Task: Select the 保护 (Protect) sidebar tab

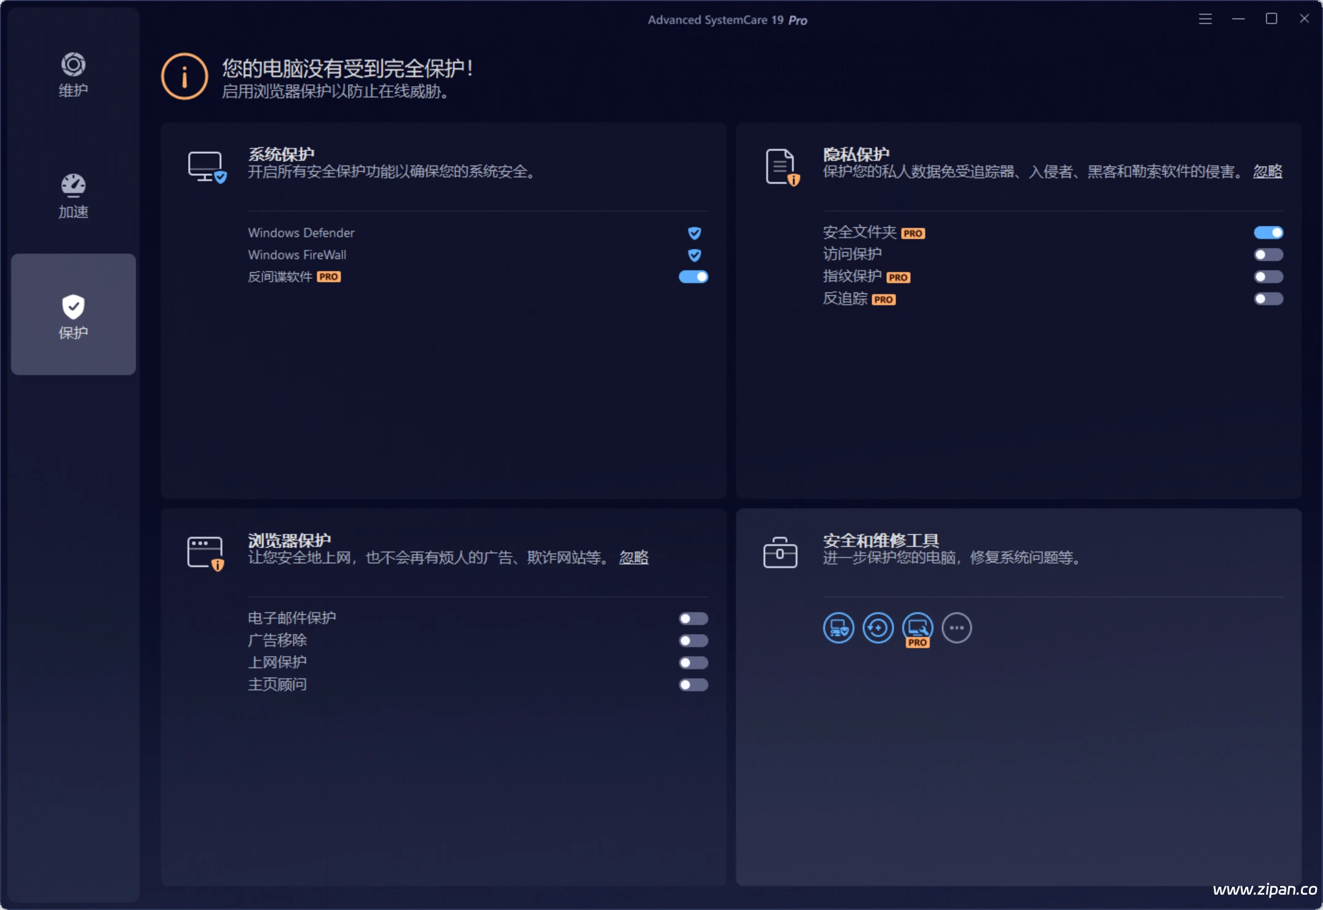Action: 73,314
